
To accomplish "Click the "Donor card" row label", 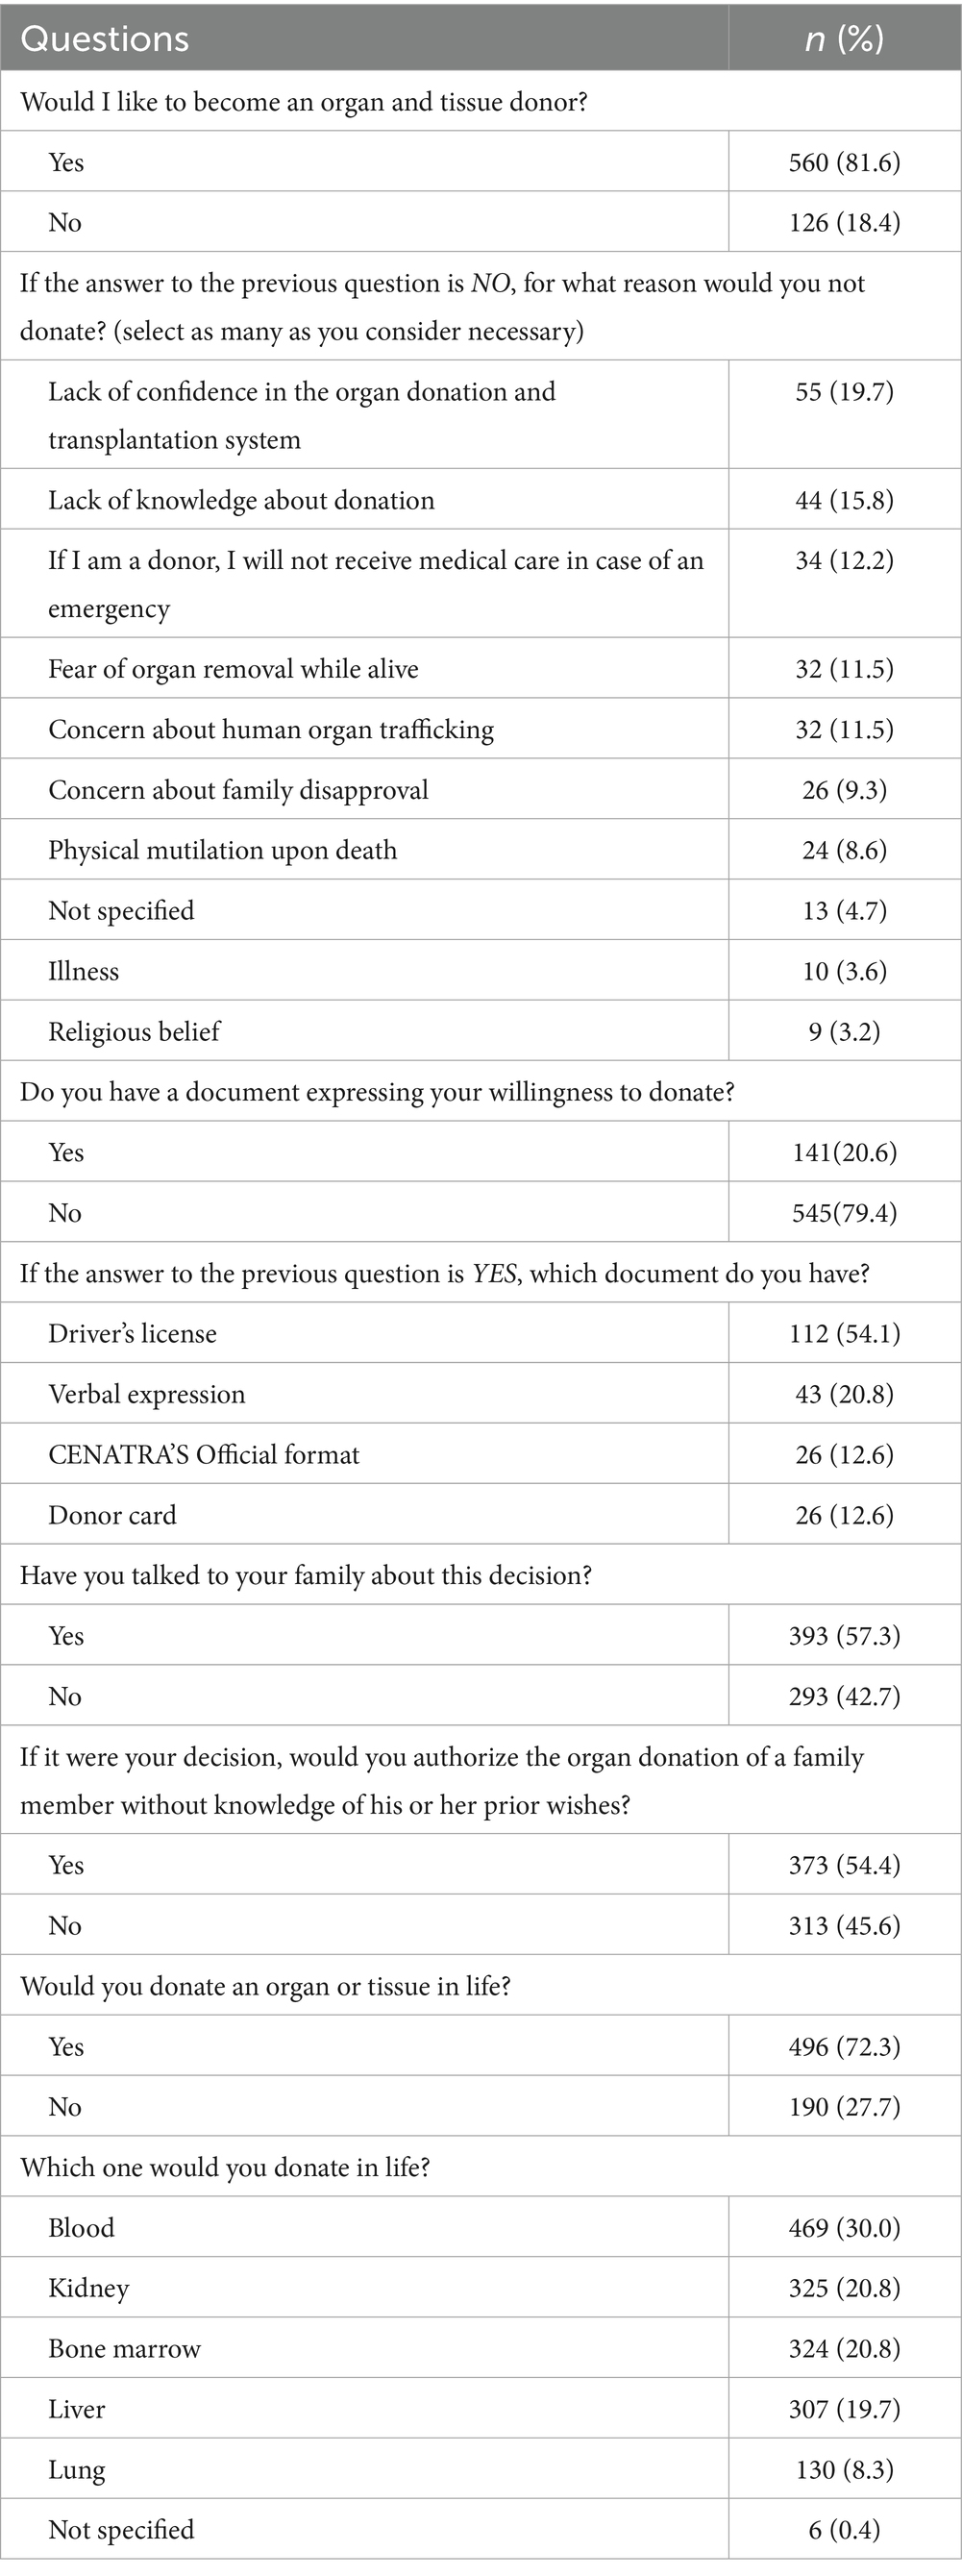I will (x=112, y=1515).
